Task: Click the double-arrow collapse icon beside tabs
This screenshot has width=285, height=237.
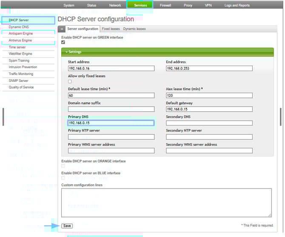Action: [x=62, y=29]
